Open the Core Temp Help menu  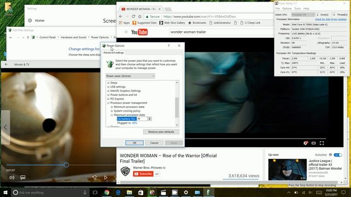point(306,9)
